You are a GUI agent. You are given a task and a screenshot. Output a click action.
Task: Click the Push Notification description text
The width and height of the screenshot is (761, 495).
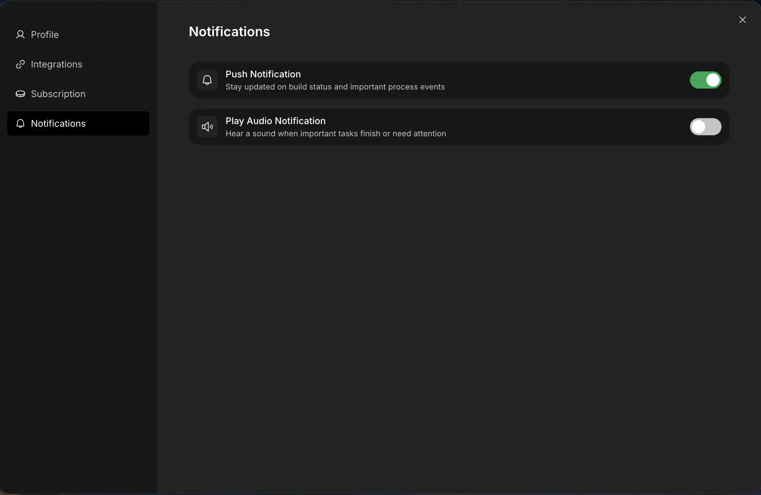tap(335, 87)
